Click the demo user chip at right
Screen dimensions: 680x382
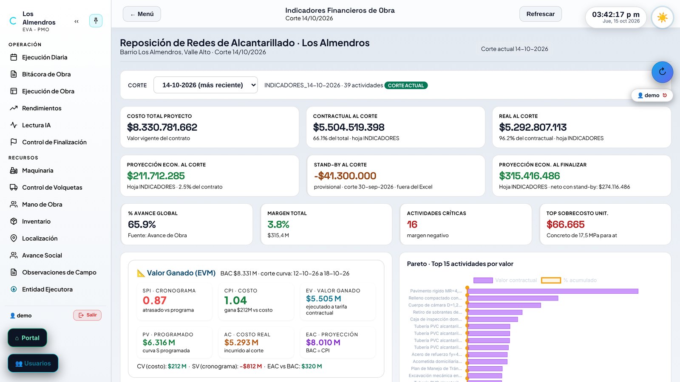point(652,95)
